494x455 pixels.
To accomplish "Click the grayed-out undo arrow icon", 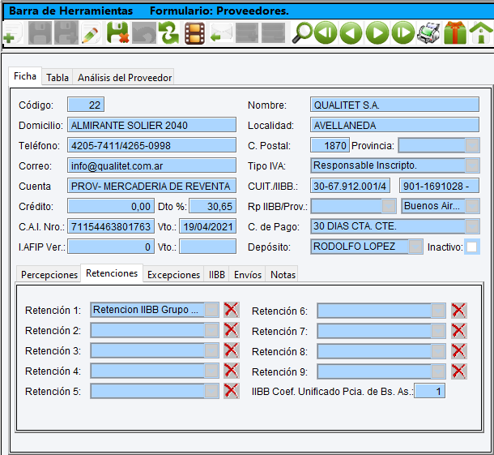I will coord(144,32).
